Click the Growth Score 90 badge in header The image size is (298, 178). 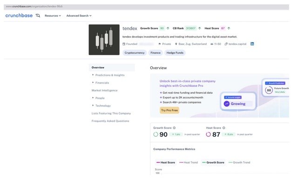(x=162, y=28)
